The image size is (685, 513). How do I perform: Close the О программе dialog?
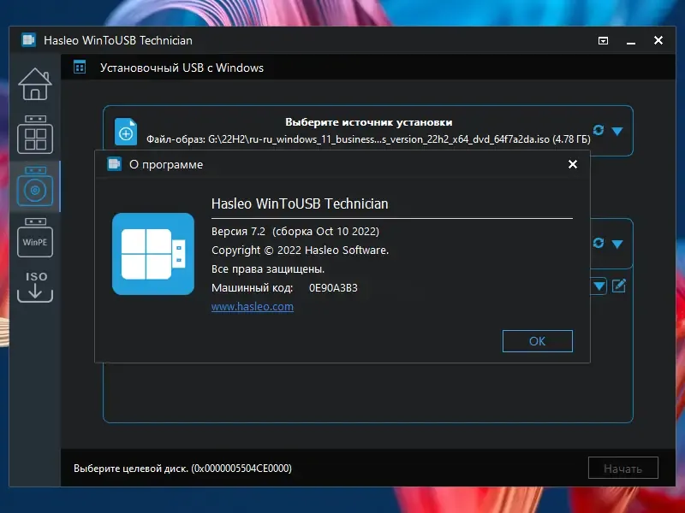pos(573,164)
